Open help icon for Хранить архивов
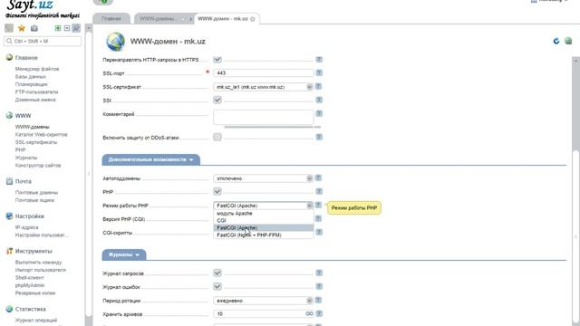This screenshot has width=580, height=326. click(319, 314)
